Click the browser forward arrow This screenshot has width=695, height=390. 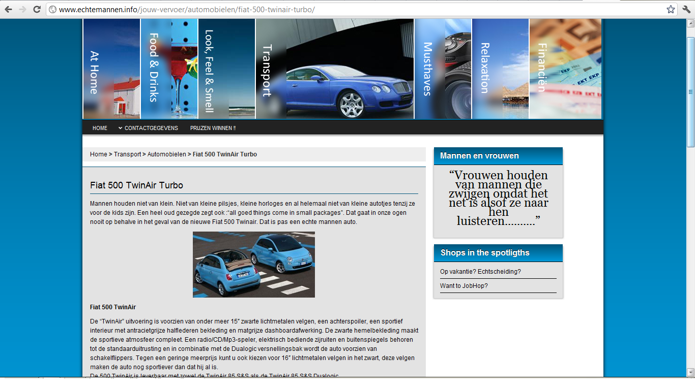coord(22,9)
